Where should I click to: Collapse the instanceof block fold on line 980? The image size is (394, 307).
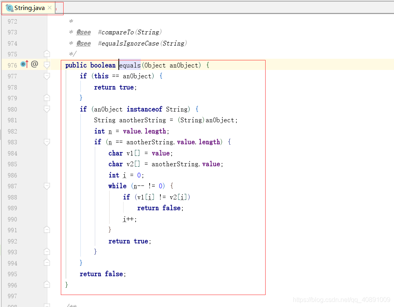coord(47,109)
